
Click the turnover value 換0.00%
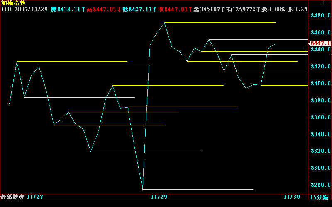[x=273, y=9]
